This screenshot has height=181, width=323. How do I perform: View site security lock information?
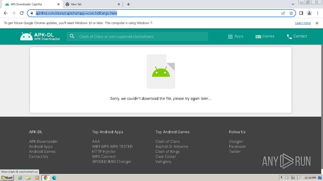tap(32, 13)
